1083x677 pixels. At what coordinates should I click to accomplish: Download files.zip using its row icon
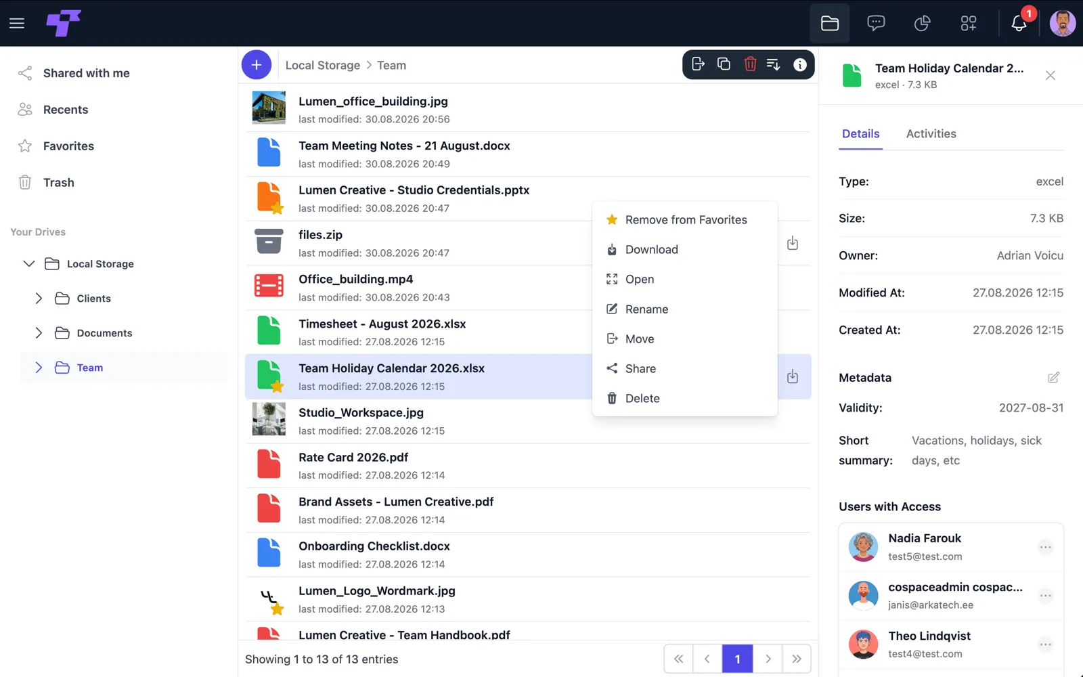point(793,243)
